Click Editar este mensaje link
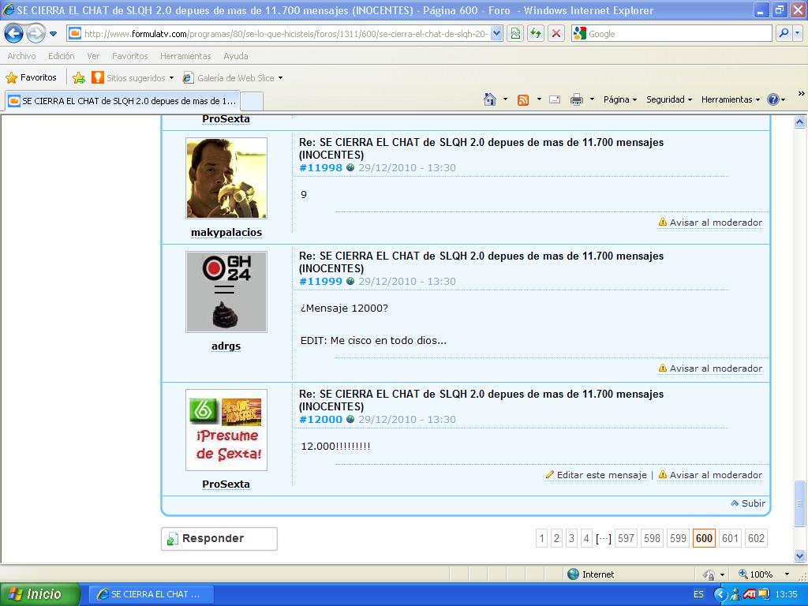808x606 pixels. coord(601,475)
